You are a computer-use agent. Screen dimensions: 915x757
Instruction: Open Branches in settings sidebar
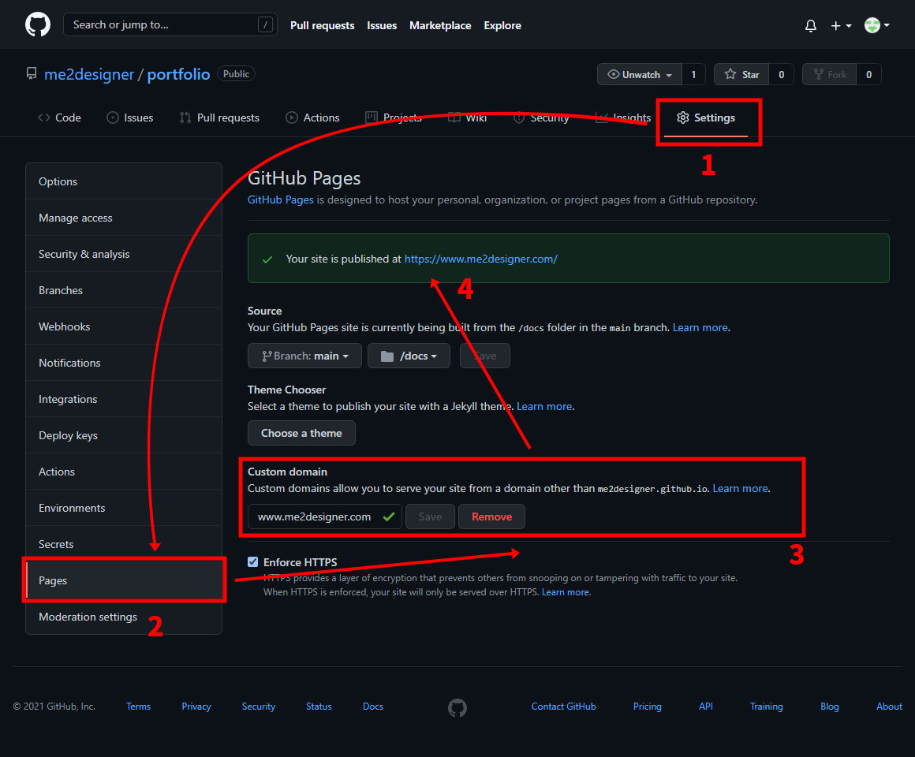coord(124,290)
